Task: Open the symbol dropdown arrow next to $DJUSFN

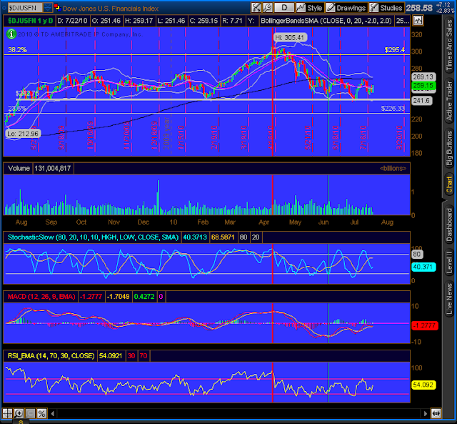Action: pos(48,8)
